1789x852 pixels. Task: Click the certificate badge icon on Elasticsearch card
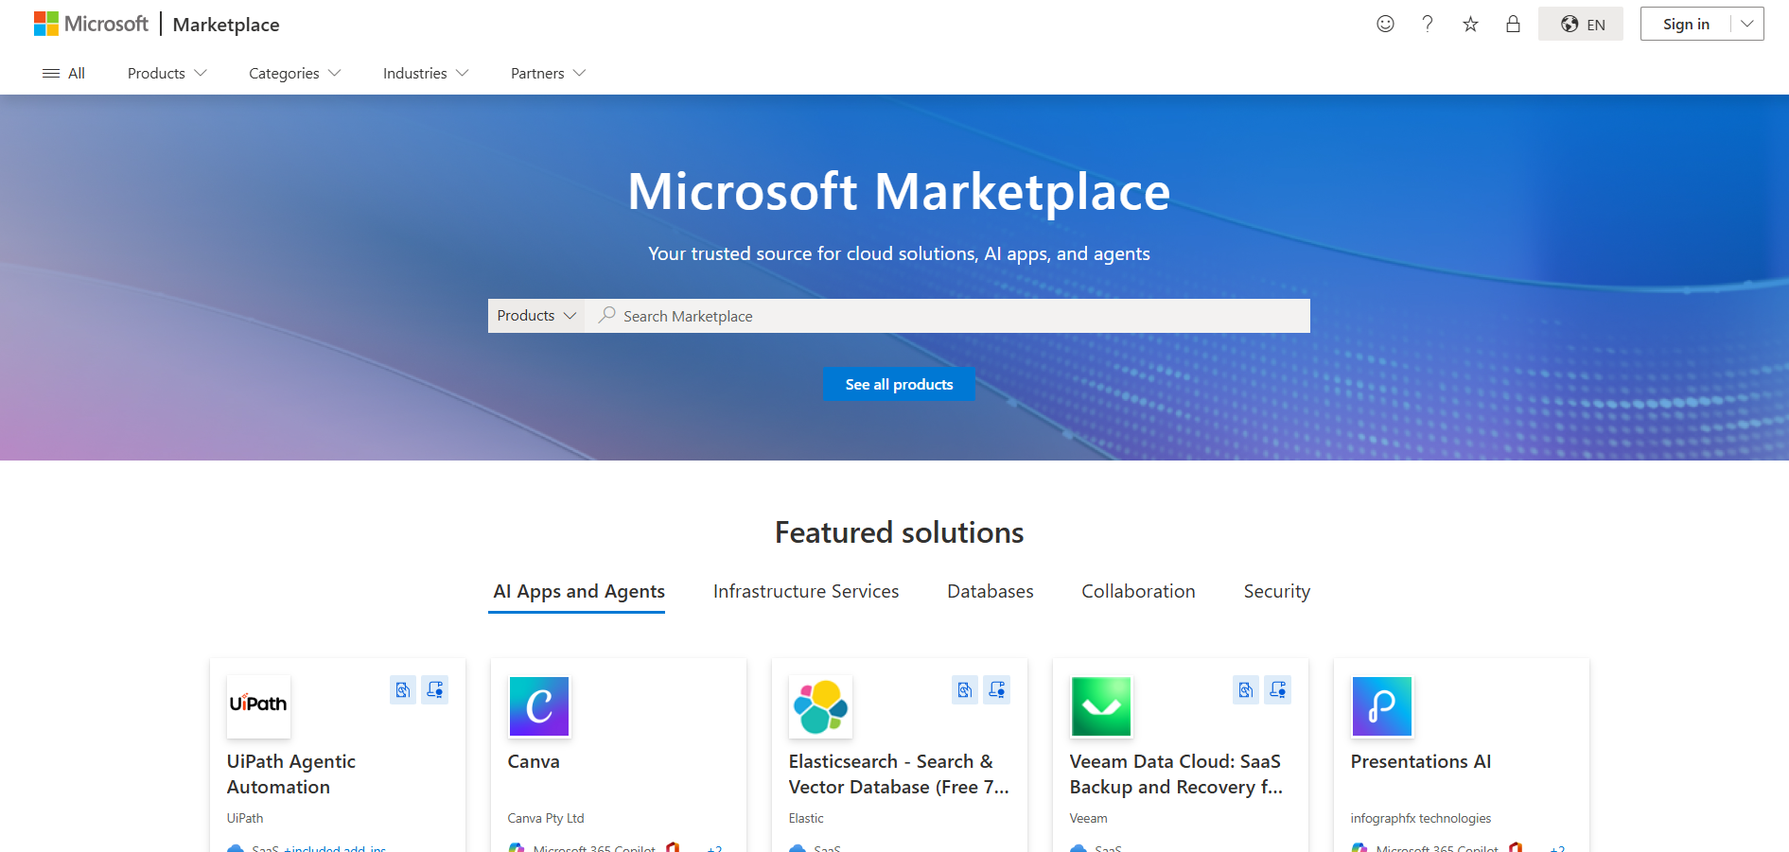[997, 690]
